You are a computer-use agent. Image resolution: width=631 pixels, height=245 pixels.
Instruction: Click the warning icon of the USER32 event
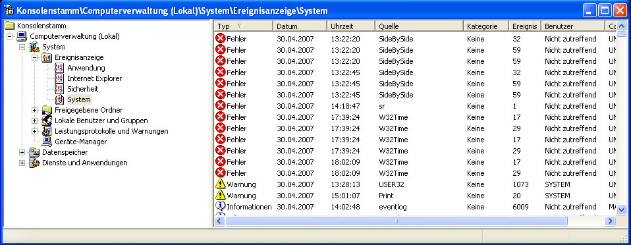[221, 184]
